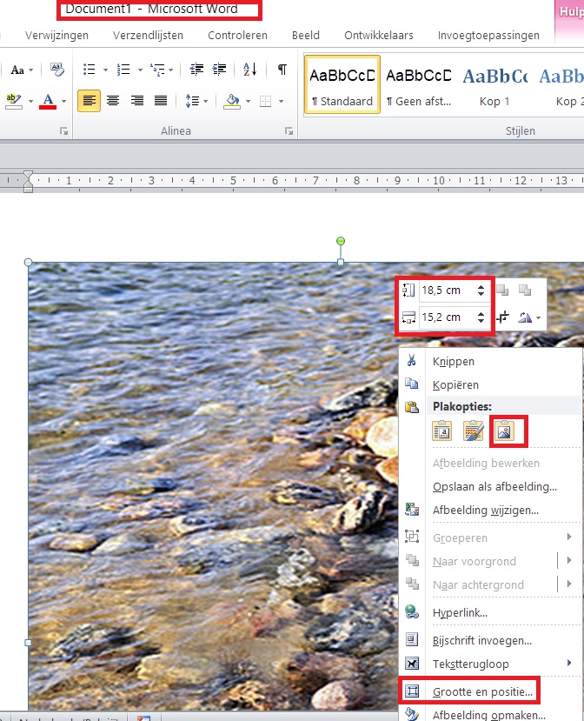Click the clear formatting eraser icon
Screen dimensions: 584x721
(57, 70)
